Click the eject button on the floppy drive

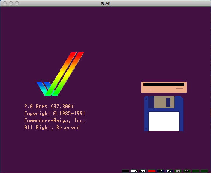(x=179, y=89)
